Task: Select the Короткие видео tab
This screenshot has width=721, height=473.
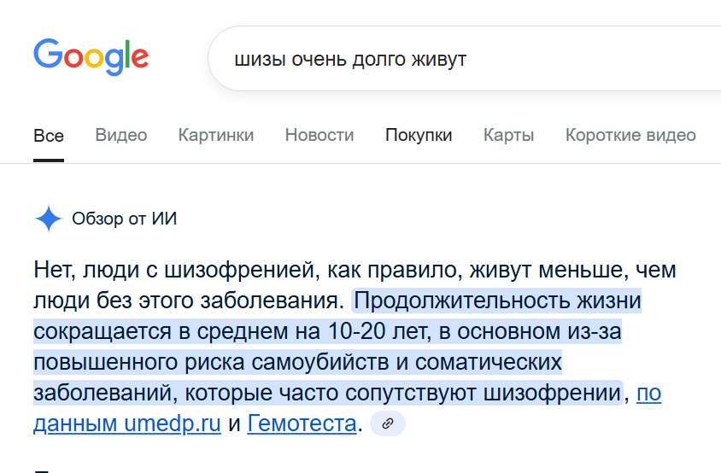Action: point(630,135)
